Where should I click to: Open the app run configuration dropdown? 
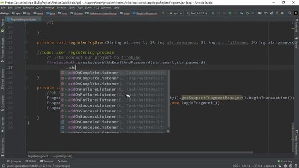tap(176, 13)
